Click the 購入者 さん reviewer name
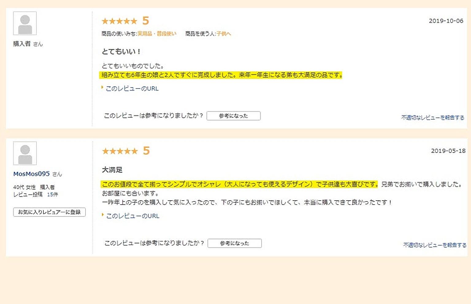The height and width of the screenshot is (304, 471). pyautogui.click(x=28, y=44)
